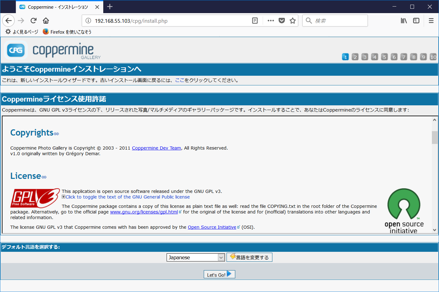The image size is (439, 292).
Task: Reload the install.php page
Action: [33, 21]
